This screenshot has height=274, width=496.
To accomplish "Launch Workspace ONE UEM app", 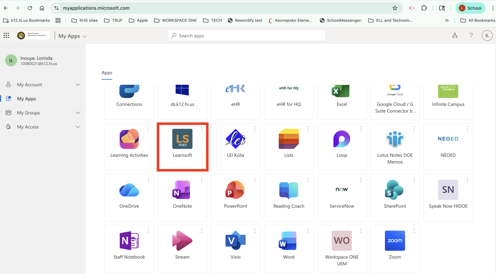I will point(342,248).
